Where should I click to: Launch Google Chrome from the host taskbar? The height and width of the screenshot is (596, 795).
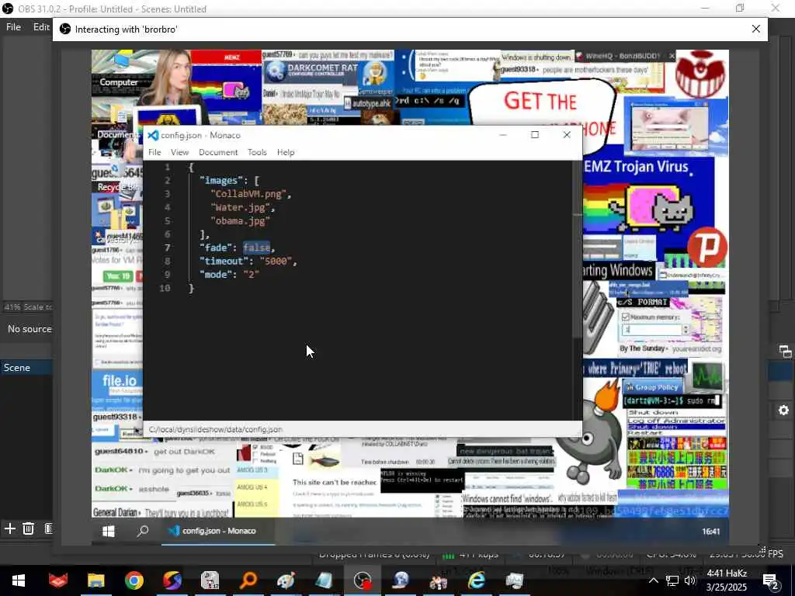tap(134, 580)
